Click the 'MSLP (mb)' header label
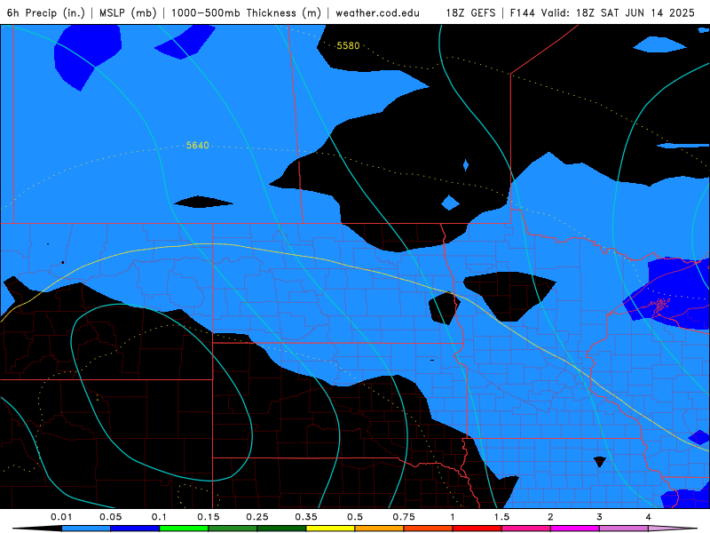 click(x=128, y=12)
